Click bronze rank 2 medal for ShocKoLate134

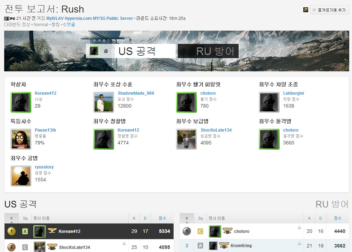(x=11, y=247)
